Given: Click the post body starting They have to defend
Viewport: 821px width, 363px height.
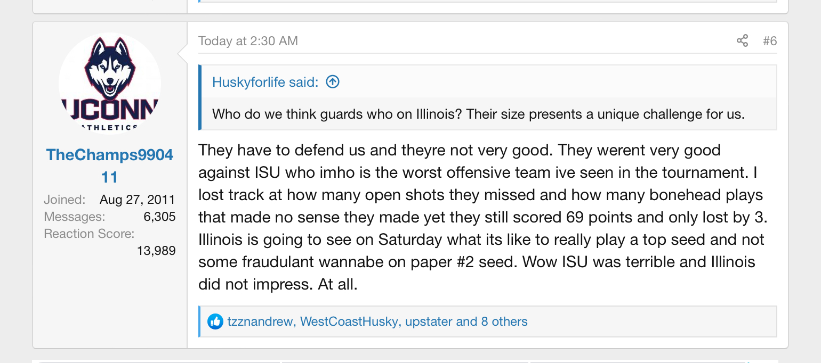Looking at the screenshot, I should pos(480,217).
